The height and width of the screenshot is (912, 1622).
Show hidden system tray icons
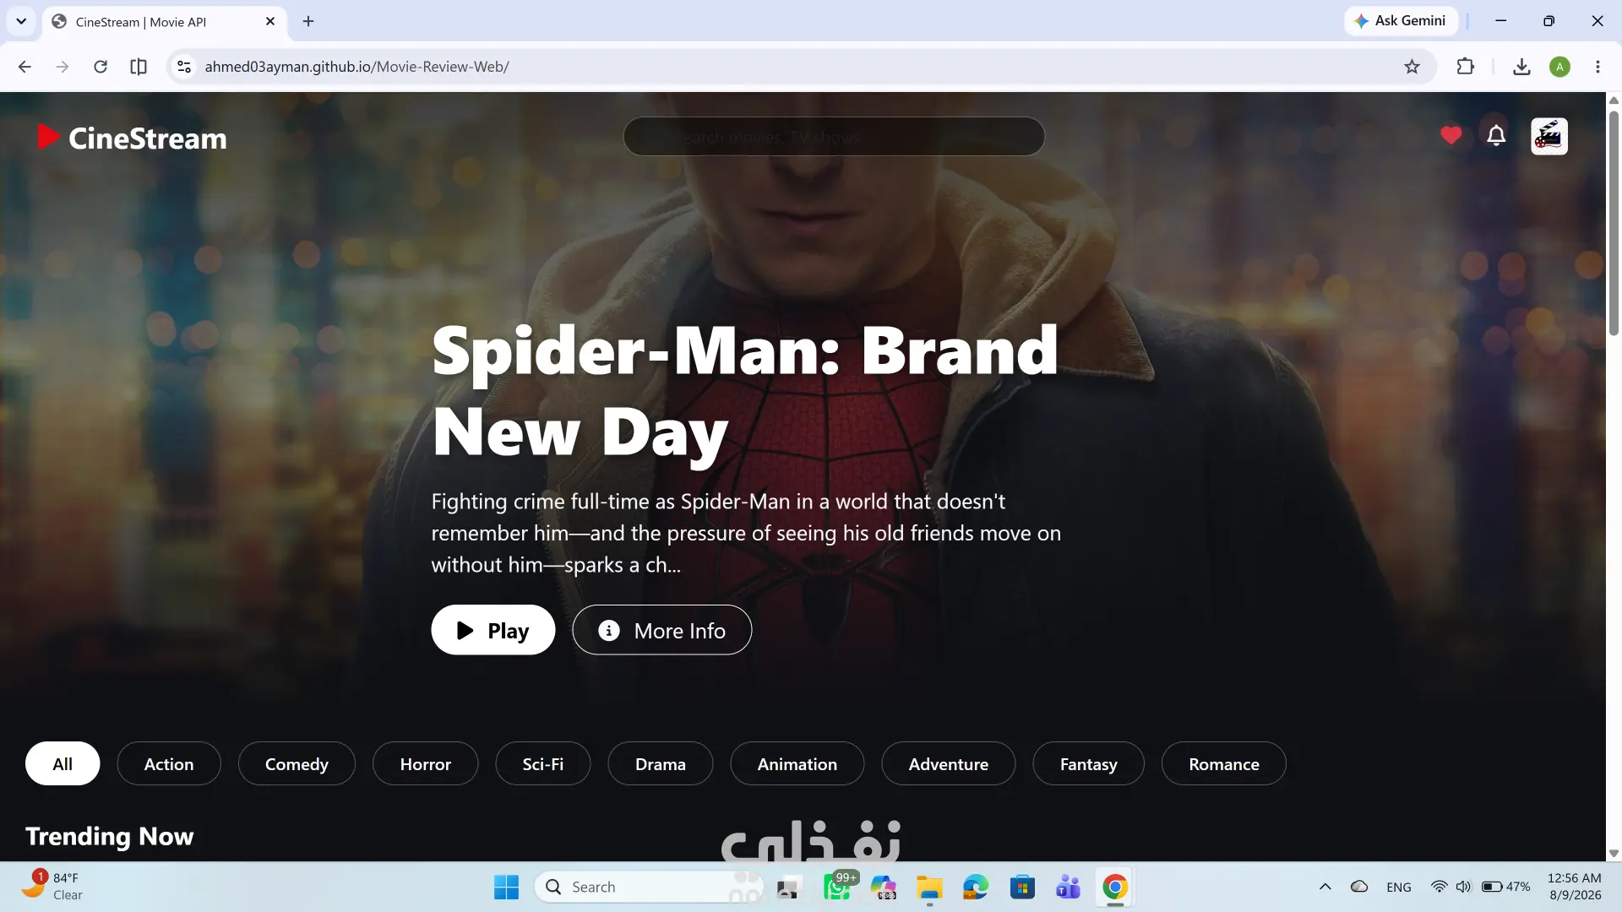(x=1325, y=887)
